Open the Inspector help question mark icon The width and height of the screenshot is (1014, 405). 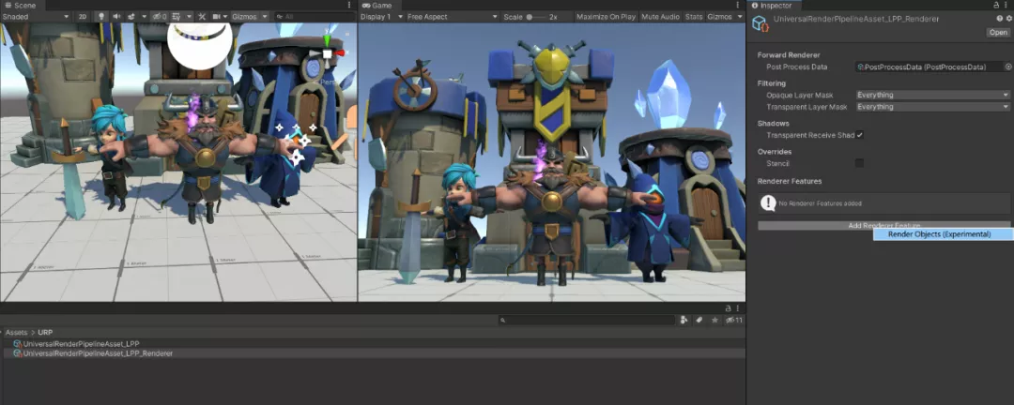(x=999, y=19)
